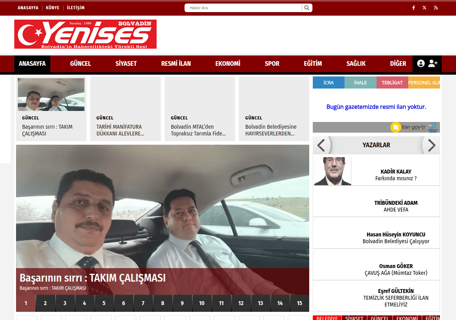Click 'Bugün gazetemizde resmi ilan yoktur.' text
456x320 pixels.
(x=376, y=107)
